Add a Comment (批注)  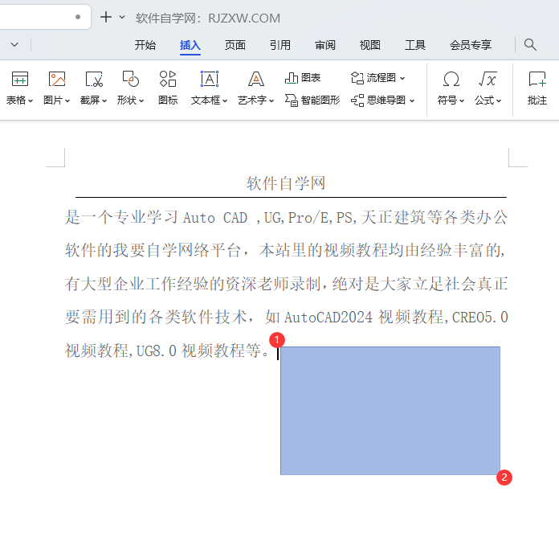click(537, 79)
